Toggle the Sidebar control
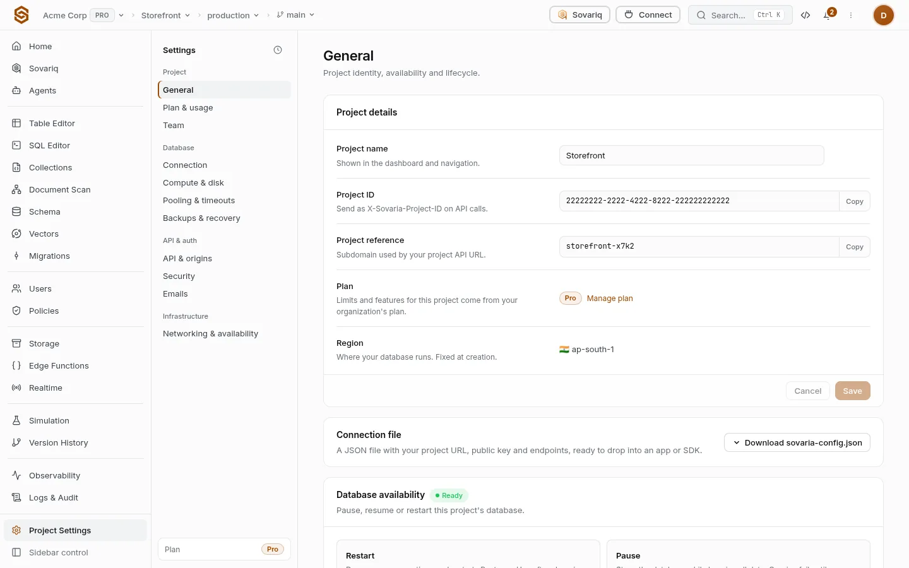Viewport: 909px width, 568px height. pyautogui.click(x=76, y=552)
